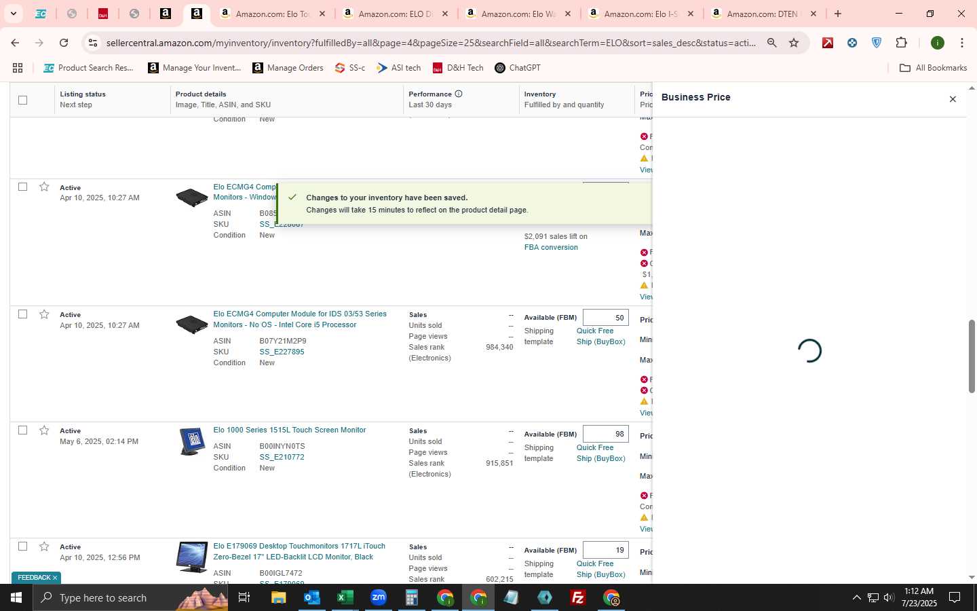Star the Elo 1000 Series 1515L listing

point(44,430)
